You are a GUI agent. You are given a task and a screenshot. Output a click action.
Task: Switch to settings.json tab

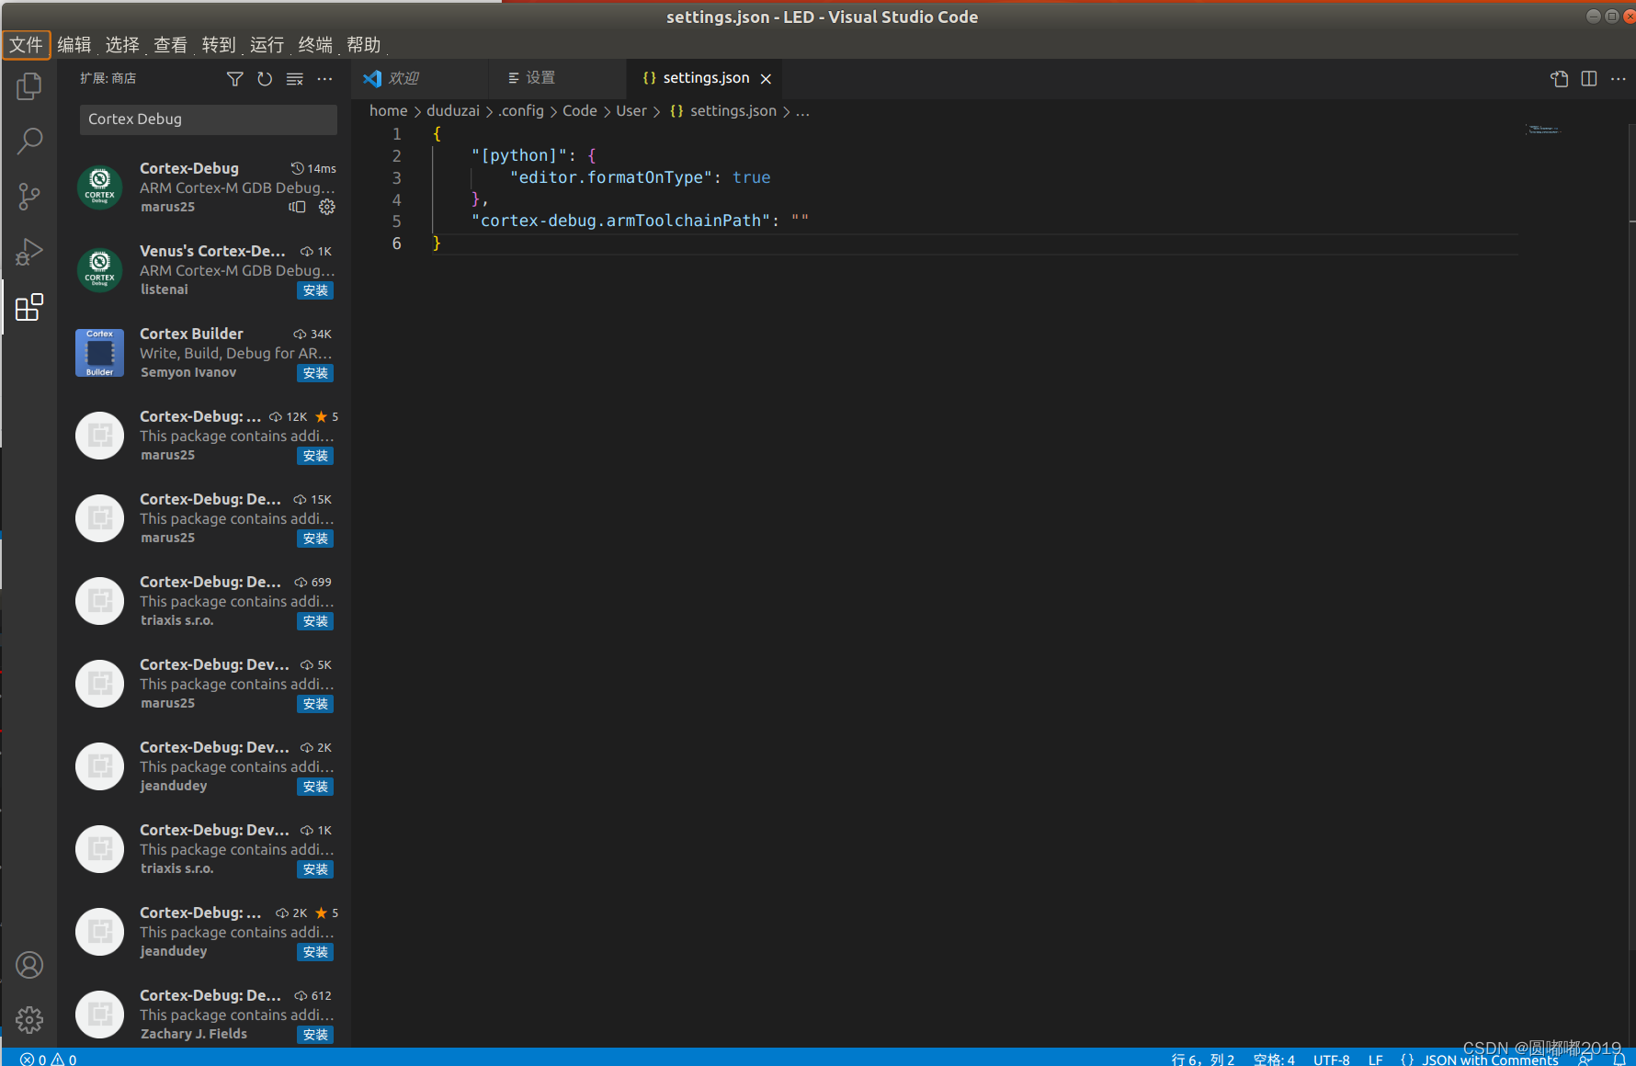click(x=705, y=79)
